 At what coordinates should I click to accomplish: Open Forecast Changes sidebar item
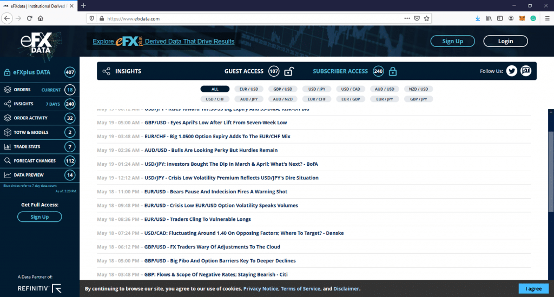click(x=39, y=160)
